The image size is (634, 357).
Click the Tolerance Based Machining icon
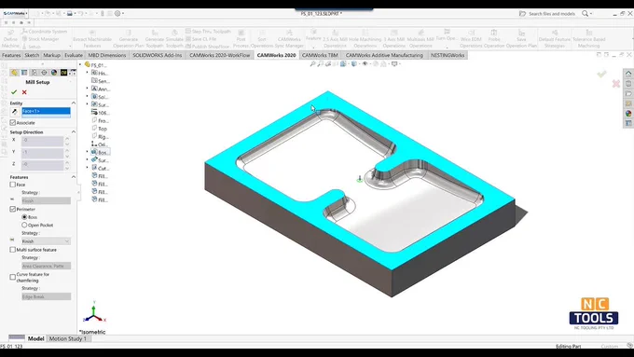588,39
